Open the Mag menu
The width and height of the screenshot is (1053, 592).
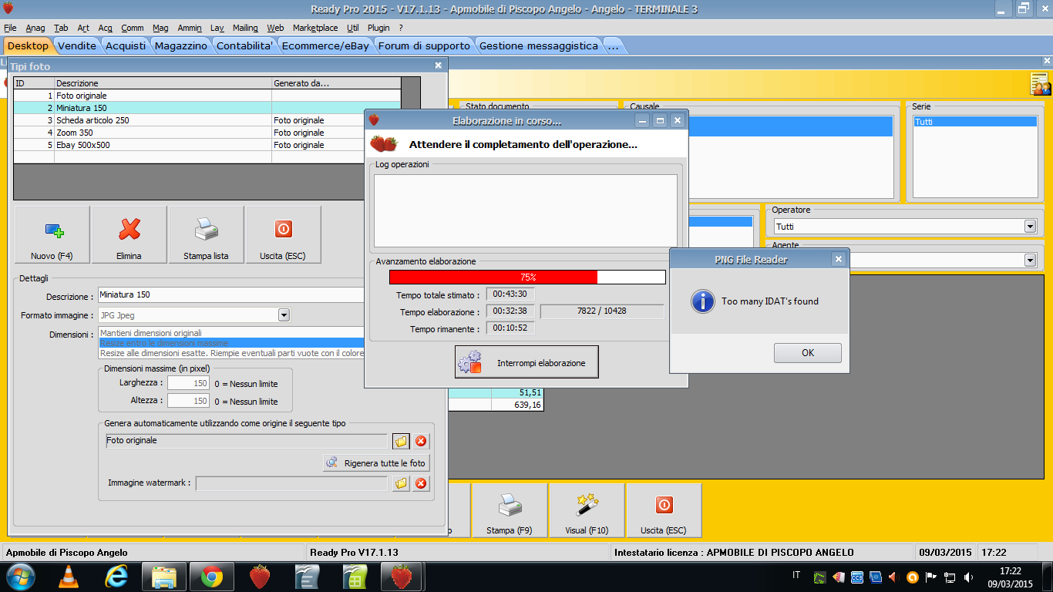160,28
